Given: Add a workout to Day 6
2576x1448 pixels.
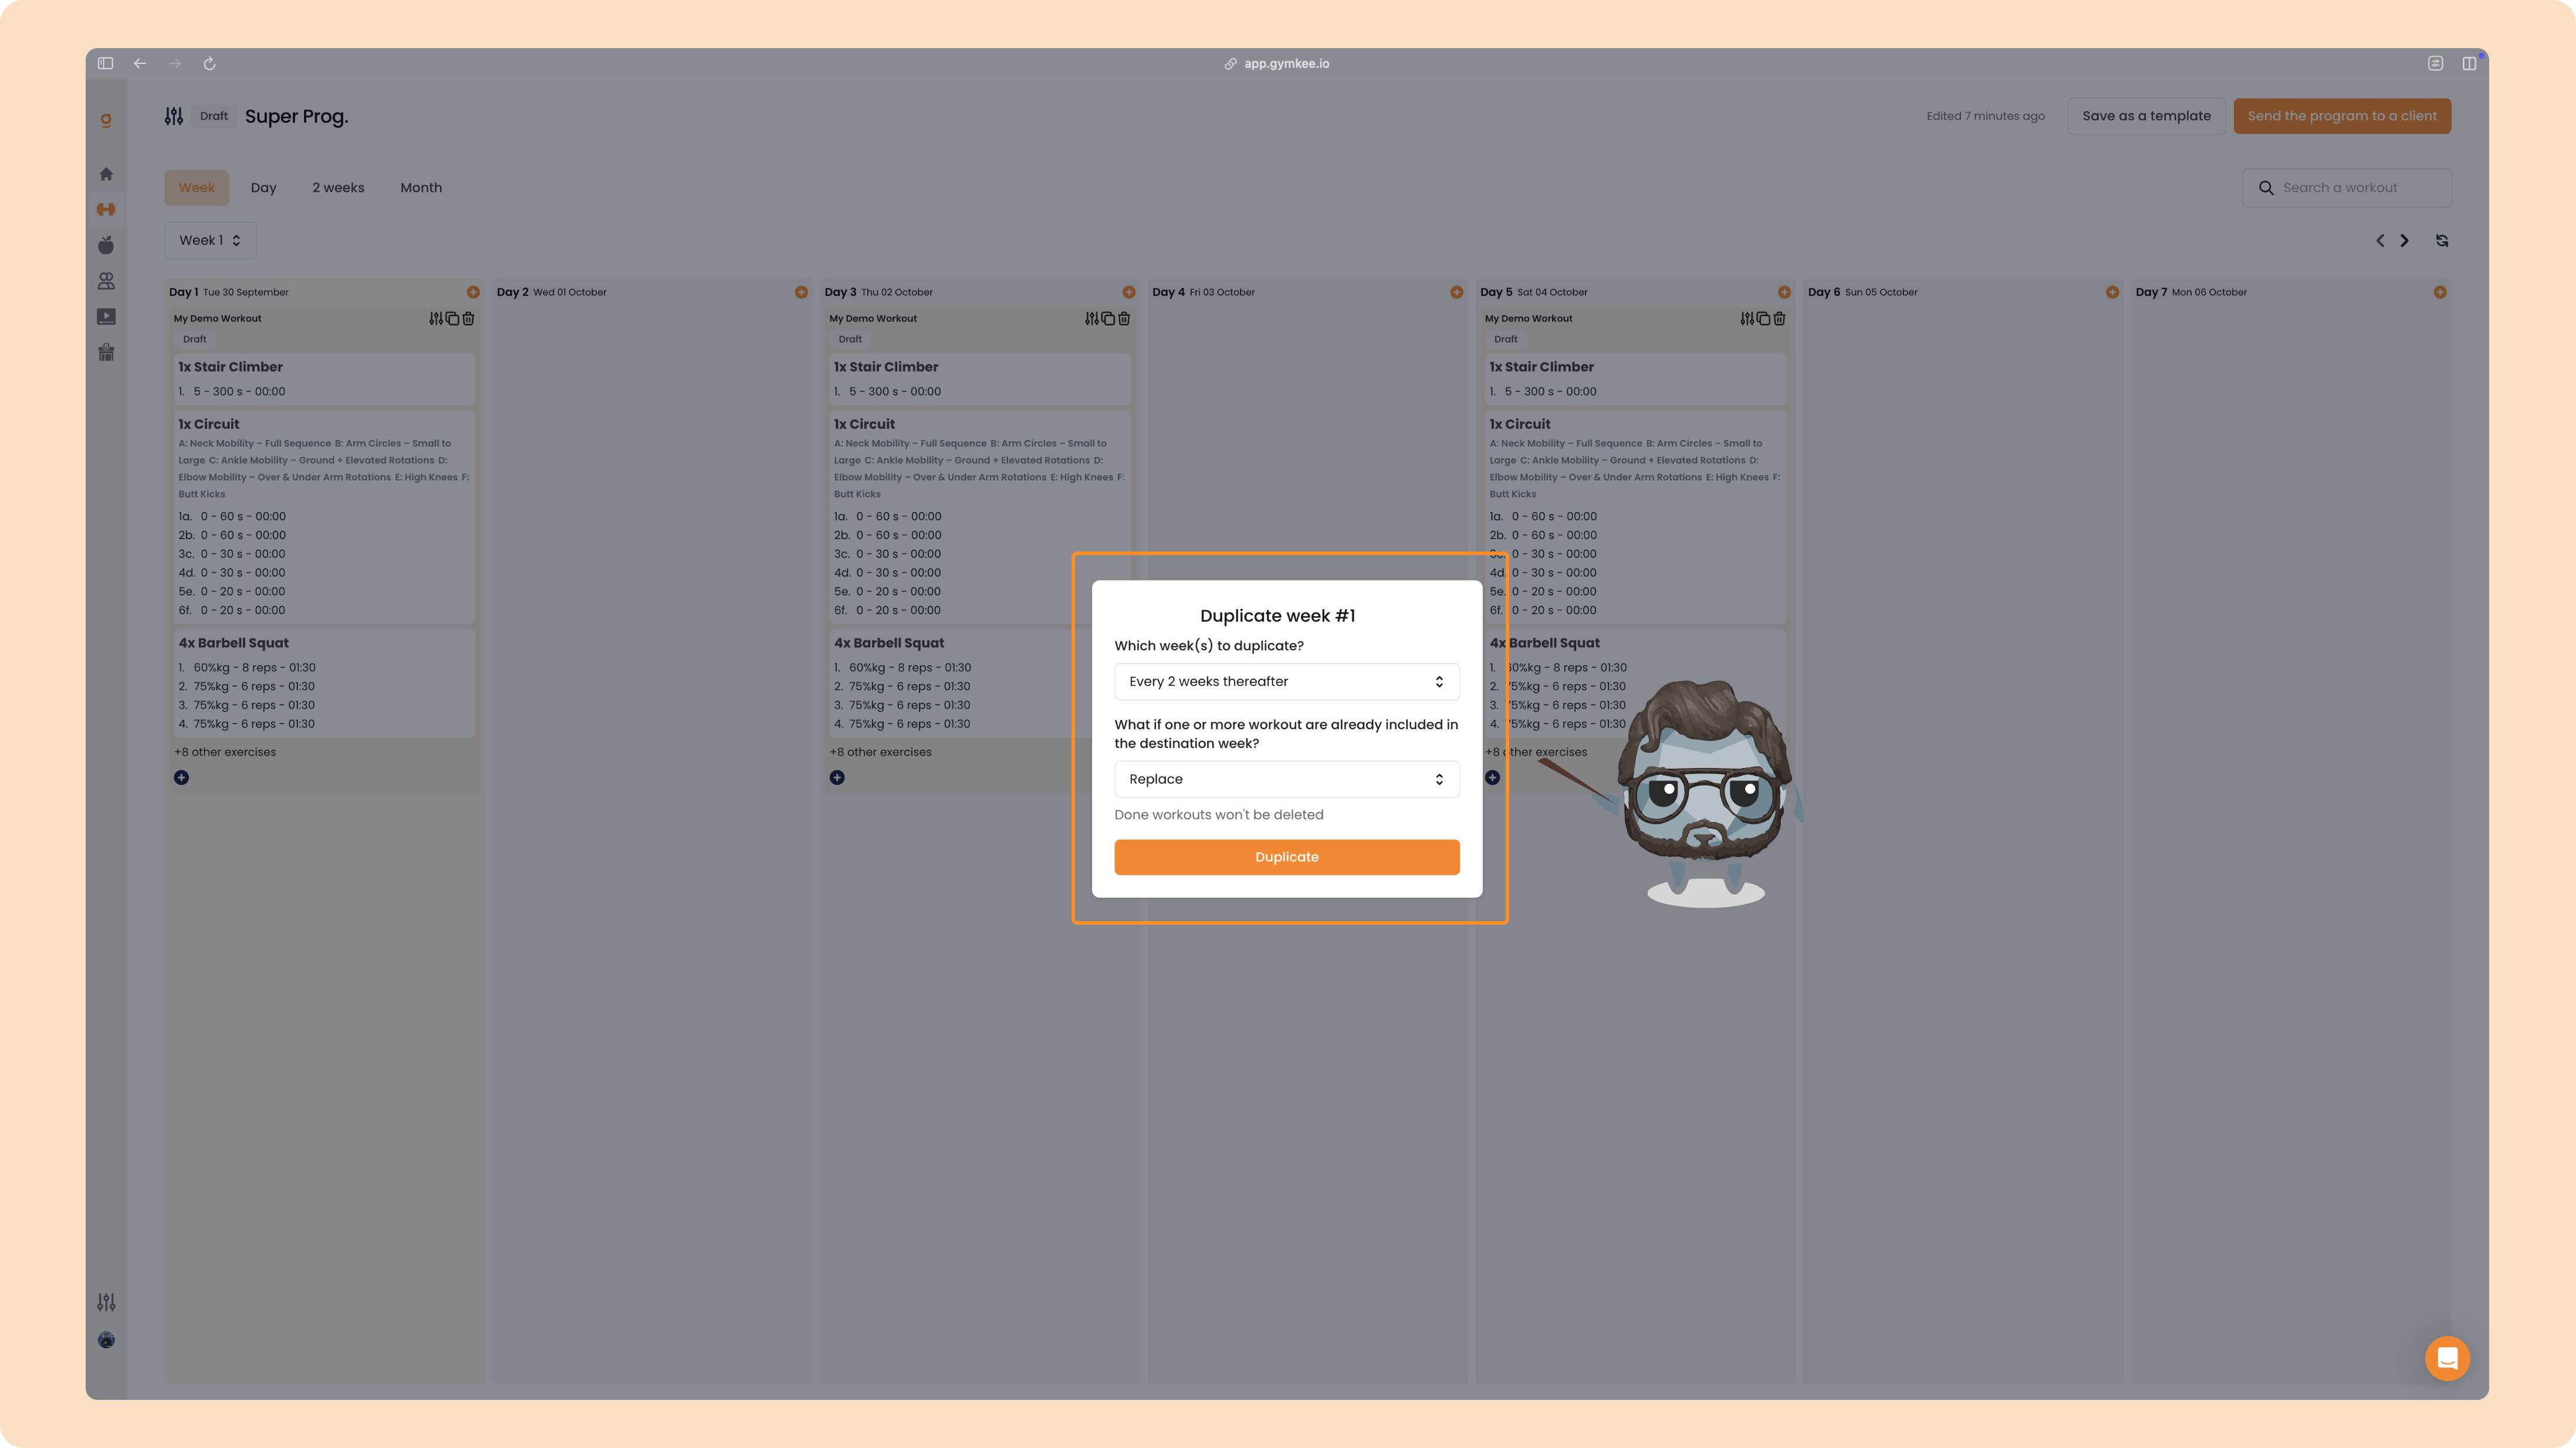Looking at the screenshot, I should click(2112, 292).
